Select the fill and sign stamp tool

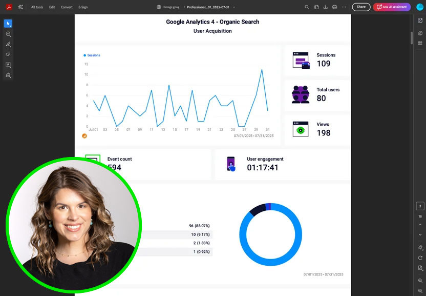(x=8, y=75)
